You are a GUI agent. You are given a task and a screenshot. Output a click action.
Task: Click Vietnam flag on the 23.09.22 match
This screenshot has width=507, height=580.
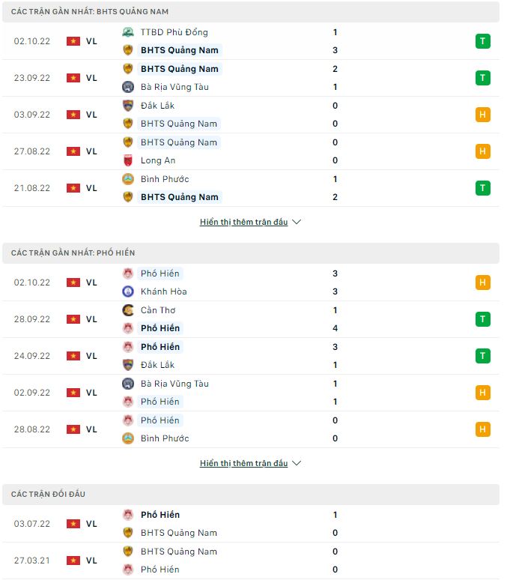pos(73,78)
